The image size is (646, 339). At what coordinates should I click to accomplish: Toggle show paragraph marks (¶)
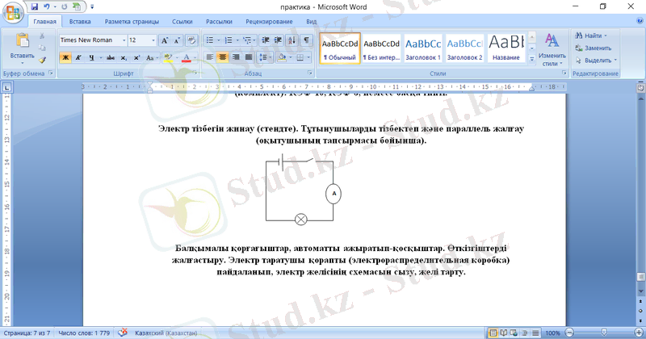308,40
